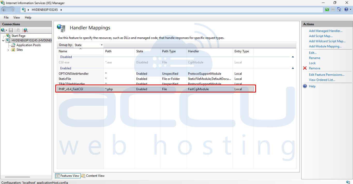This screenshot has height=184, width=353.
Task: Collapse the HVDENE63P103245 server node
Action: click(x=3, y=40)
